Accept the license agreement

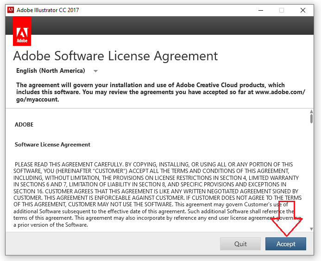pos(286,244)
